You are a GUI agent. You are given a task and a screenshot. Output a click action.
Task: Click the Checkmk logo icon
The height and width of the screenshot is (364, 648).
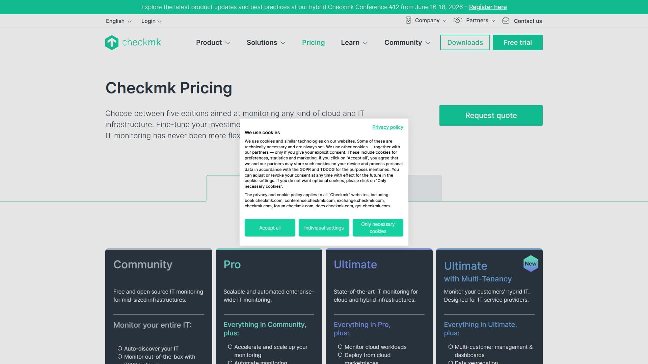coord(112,42)
